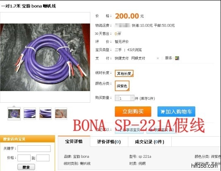This screenshot has height=171, width=221.
Task: Click the 搜索 button in shop search
Action: tap(26, 167)
